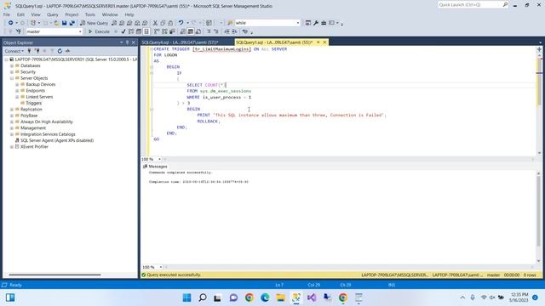
Task: Select the Triggers folder
Action: point(33,103)
